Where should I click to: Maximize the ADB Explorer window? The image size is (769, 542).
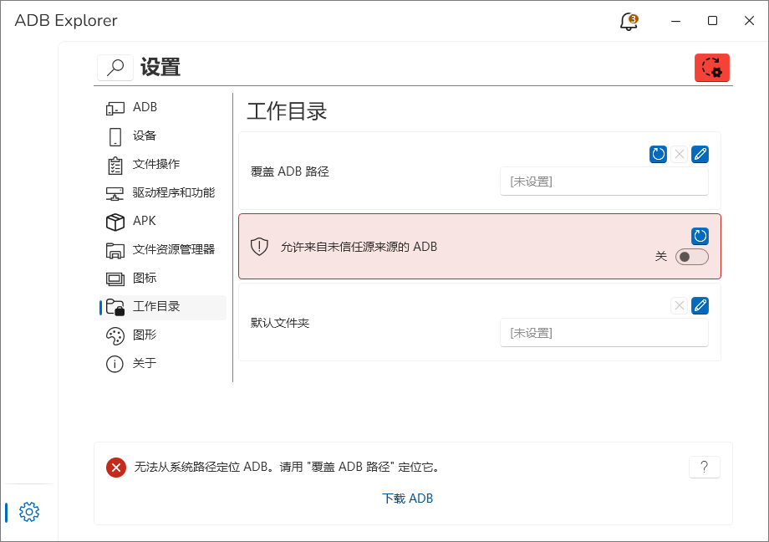713,21
